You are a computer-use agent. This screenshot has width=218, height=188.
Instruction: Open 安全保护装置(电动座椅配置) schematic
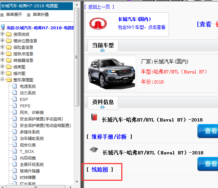pyautogui.click(x=45, y=125)
